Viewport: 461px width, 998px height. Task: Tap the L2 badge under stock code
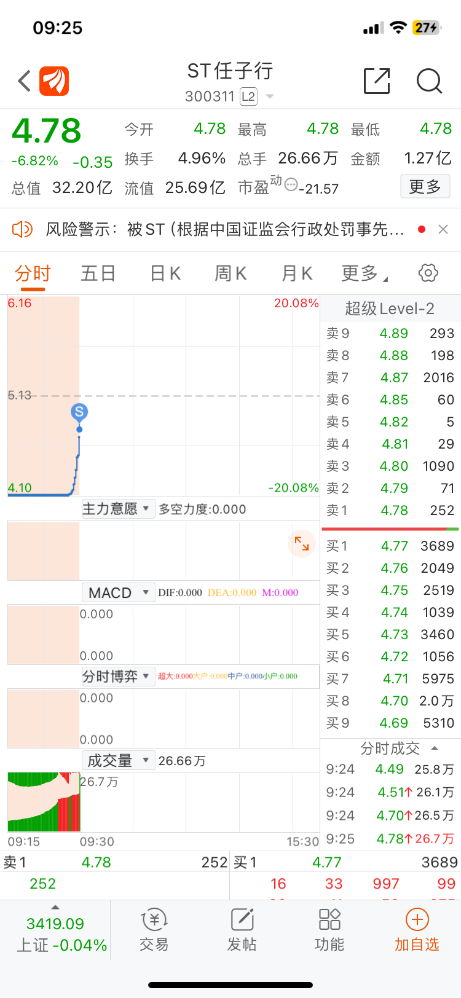pos(248,96)
